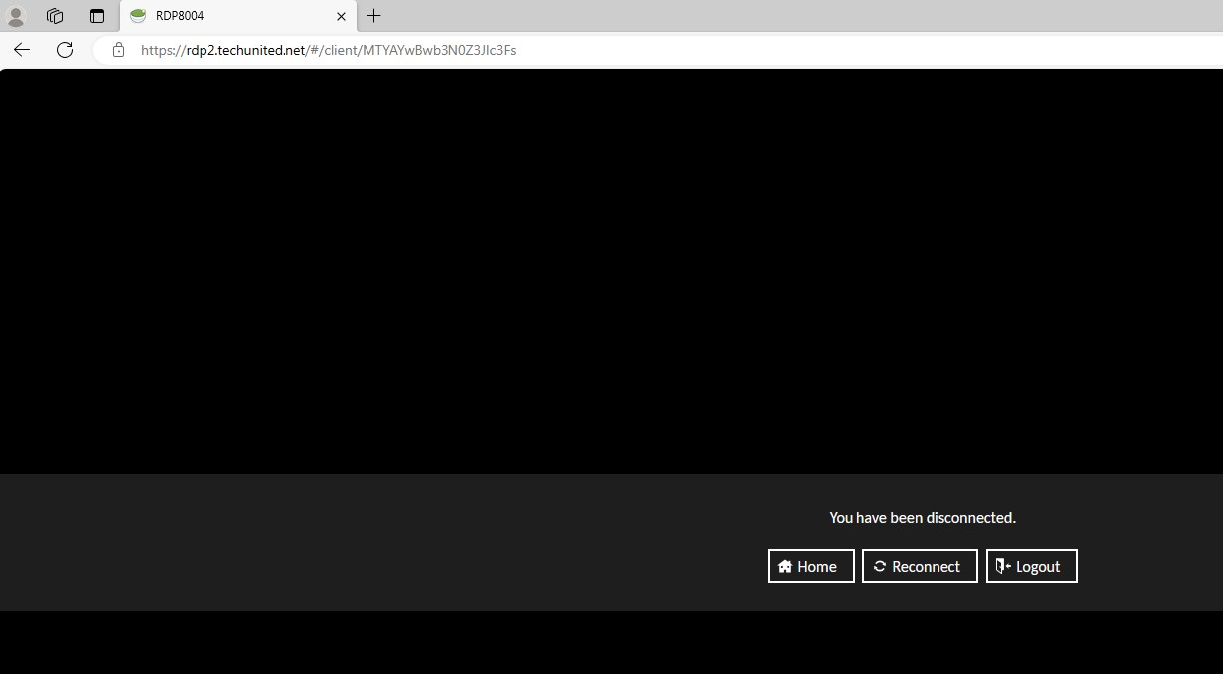Click empty tab strip area beside new tab

click(x=790, y=16)
